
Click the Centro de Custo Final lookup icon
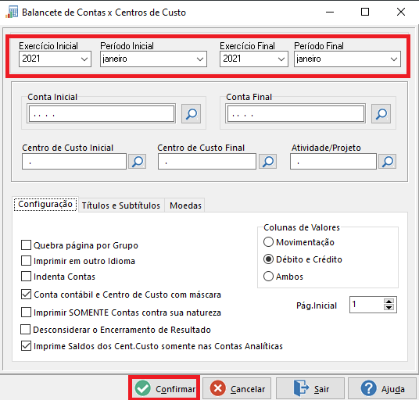point(268,161)
